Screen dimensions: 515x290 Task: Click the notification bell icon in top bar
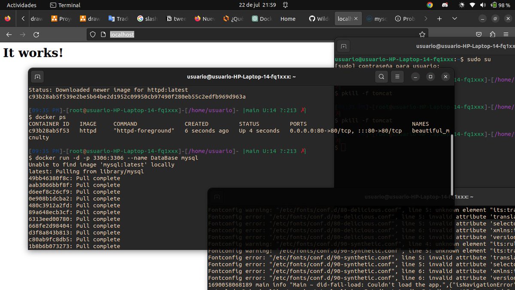coord(285,5)
